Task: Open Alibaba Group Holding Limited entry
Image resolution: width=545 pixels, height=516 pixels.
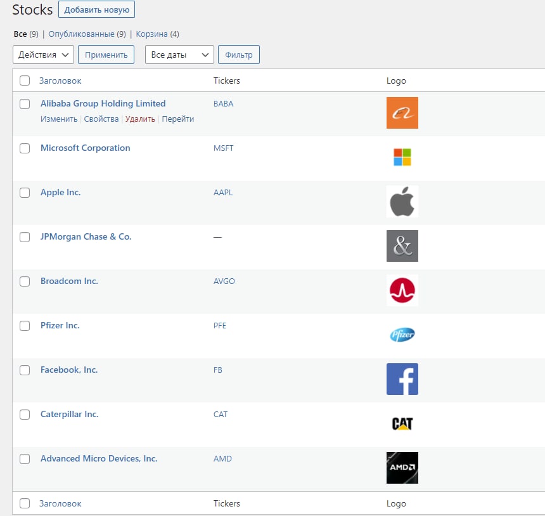Action: (x=103, y=103)
